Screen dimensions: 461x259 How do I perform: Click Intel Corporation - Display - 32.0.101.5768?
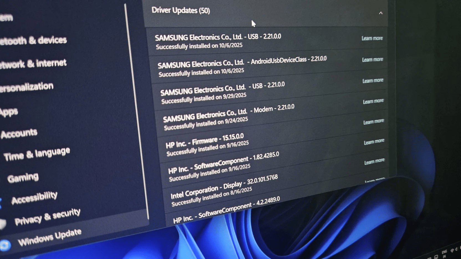pos(224,187)
